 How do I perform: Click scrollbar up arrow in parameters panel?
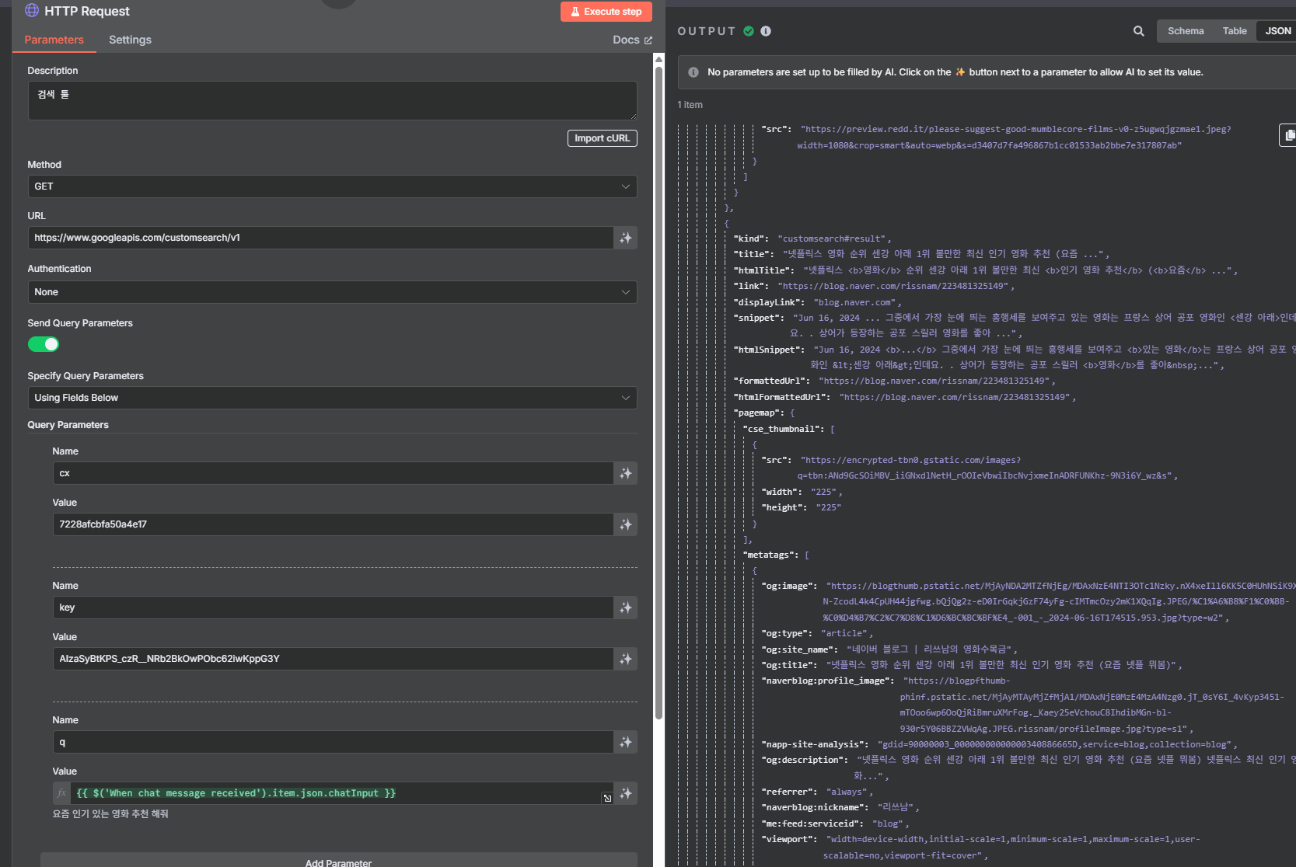click(x=658, y=59)
